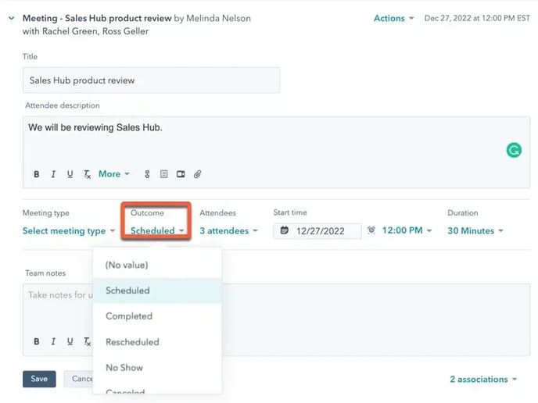
Task: Open the Outcome dropdown showing Scheduled
Action: point(157,230)
